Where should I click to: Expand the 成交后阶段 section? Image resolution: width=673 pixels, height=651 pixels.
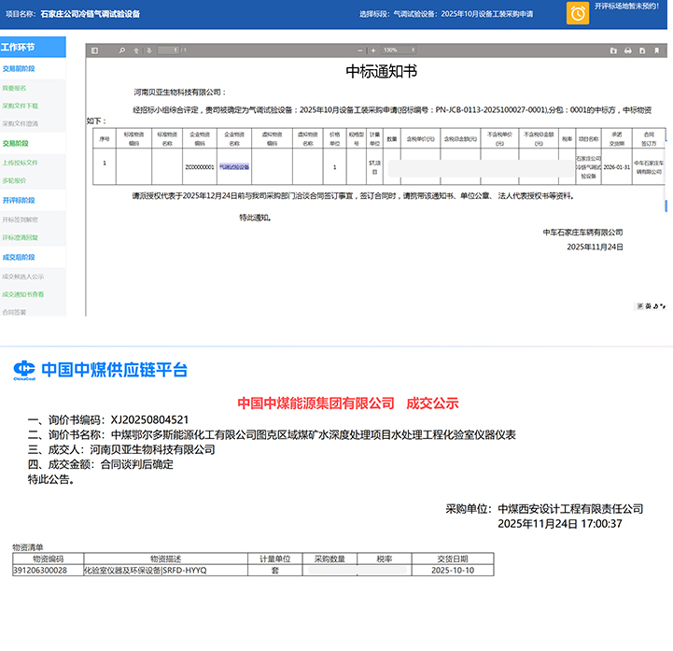(19, 257)
